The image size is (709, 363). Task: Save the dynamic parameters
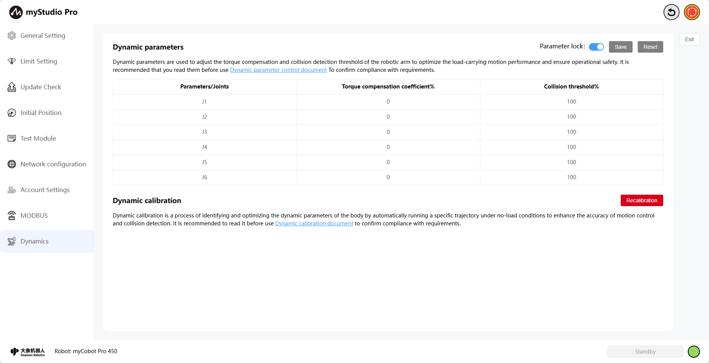point(620,47)
